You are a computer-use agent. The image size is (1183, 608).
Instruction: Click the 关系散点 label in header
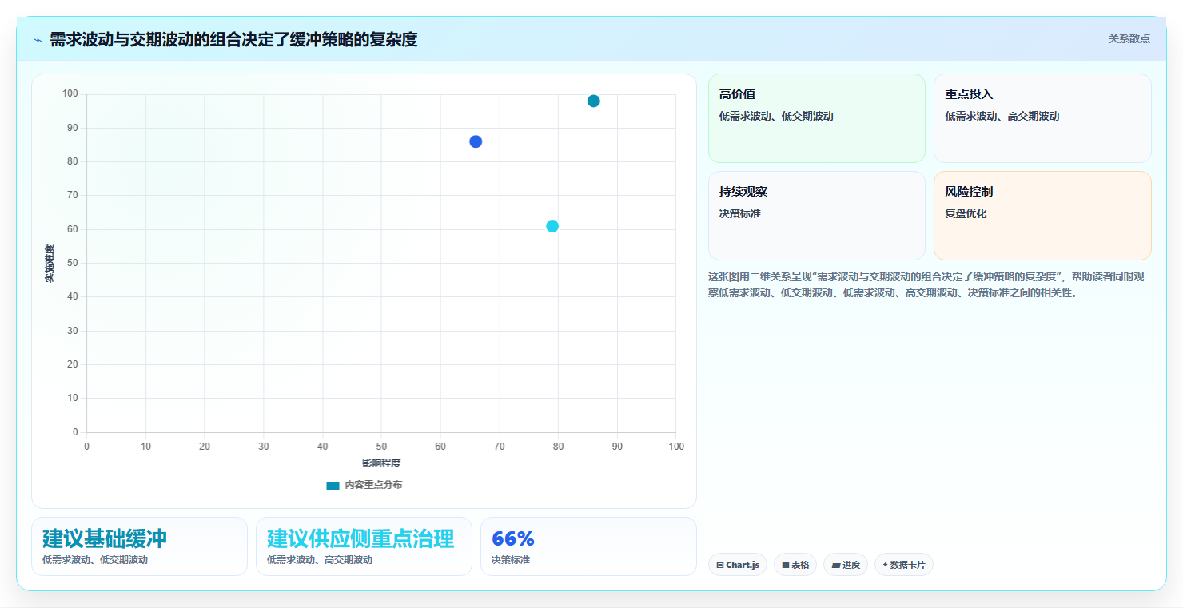[1129, 39]
